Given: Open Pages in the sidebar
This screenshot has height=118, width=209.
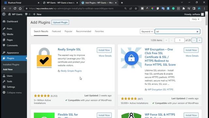Looking at the screenshot, I should 14,40.
